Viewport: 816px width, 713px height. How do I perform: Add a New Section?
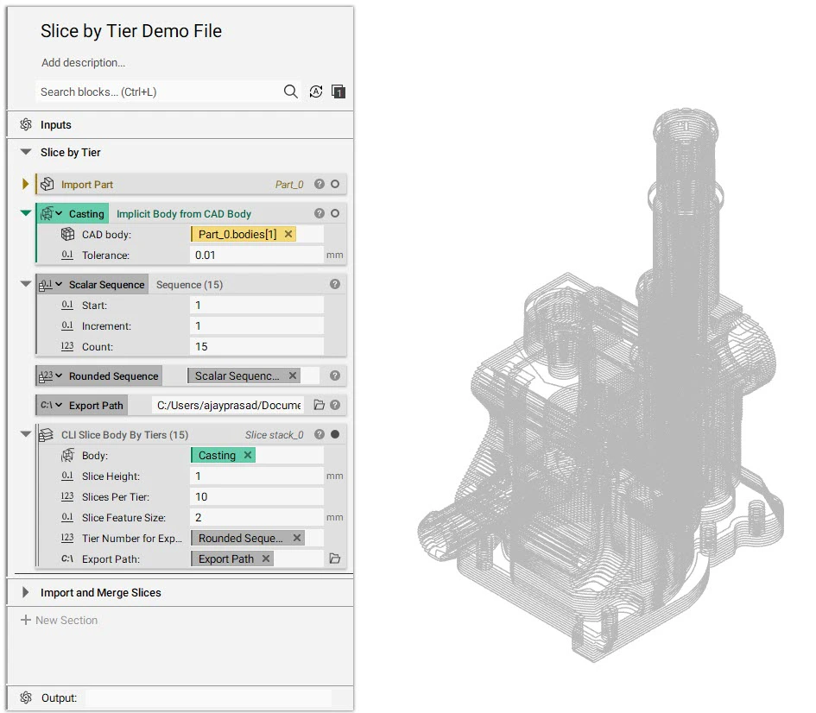pyautogui.click(x=60, y=620)
